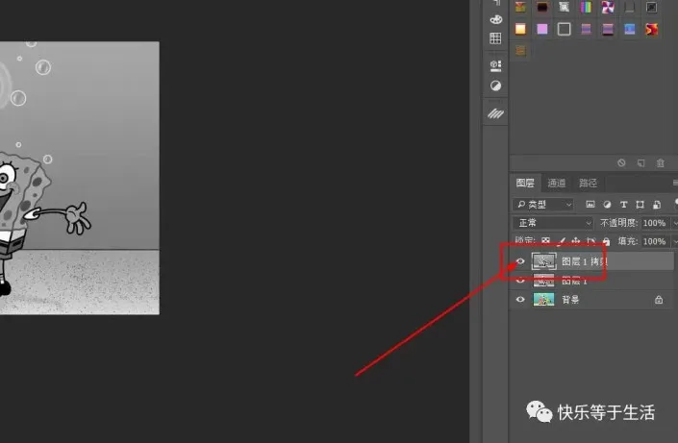Open the layer filter 类型 dropdown
The width and height of the screenshot is (678, 443).
pyautogui.click(x=543, y=205)
